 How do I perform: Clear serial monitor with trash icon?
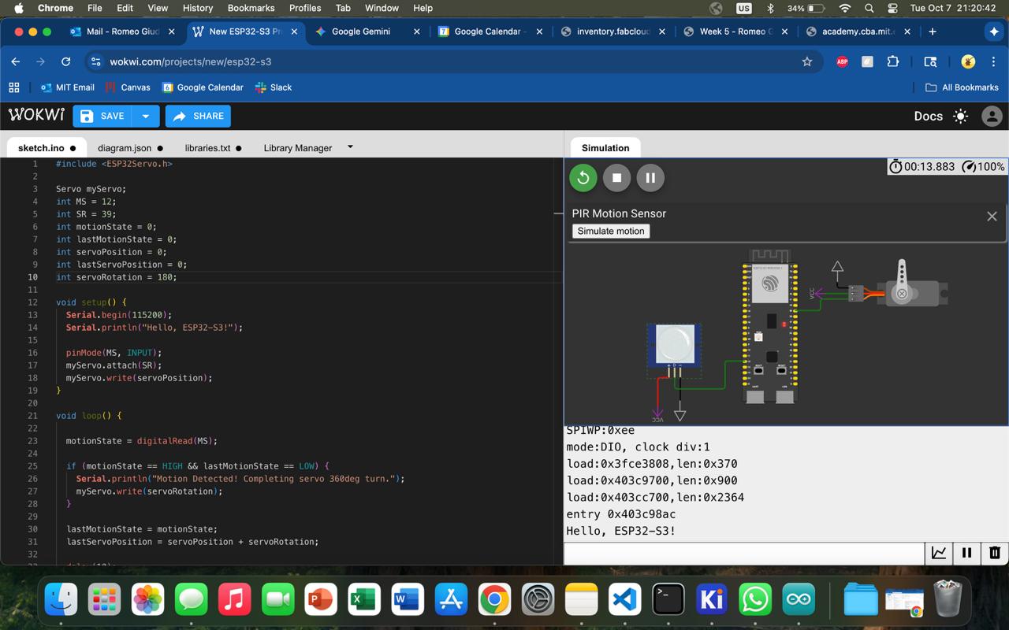(994, 553)
